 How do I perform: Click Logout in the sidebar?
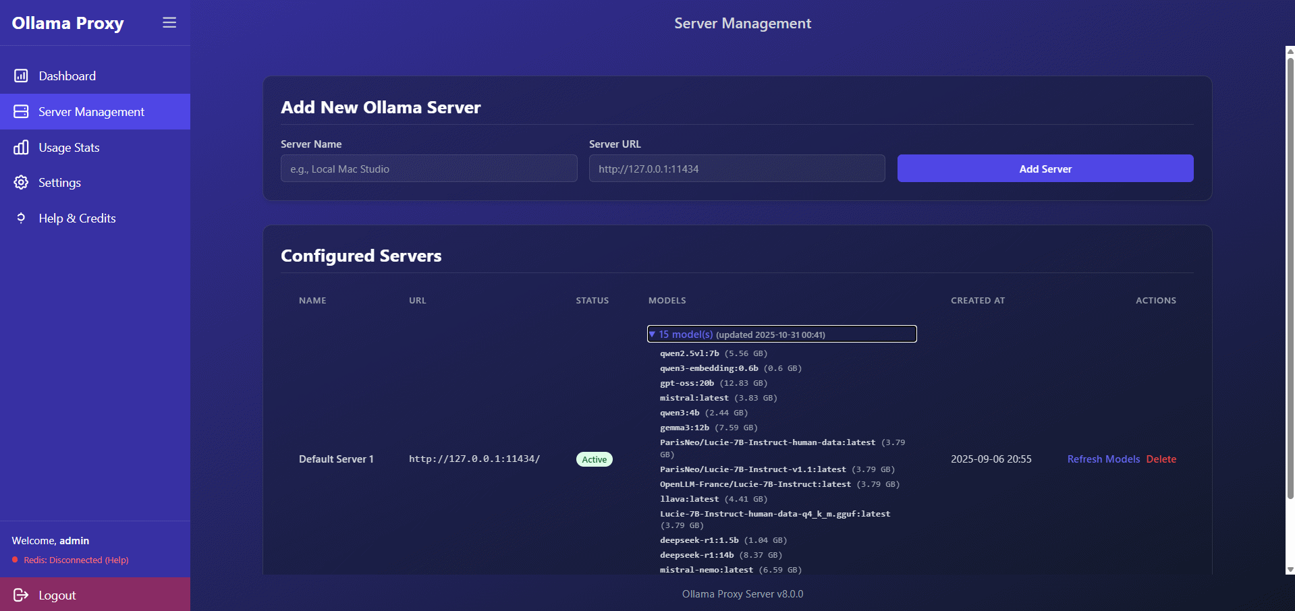click(95, 594)
